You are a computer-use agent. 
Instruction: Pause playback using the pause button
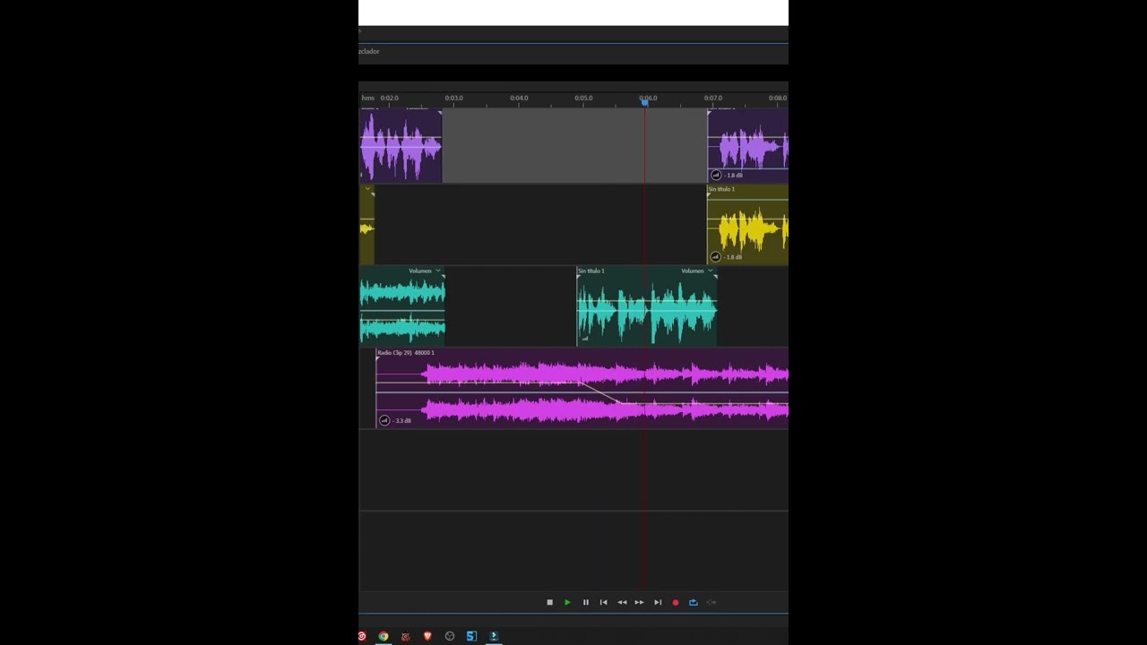(586, 602)
